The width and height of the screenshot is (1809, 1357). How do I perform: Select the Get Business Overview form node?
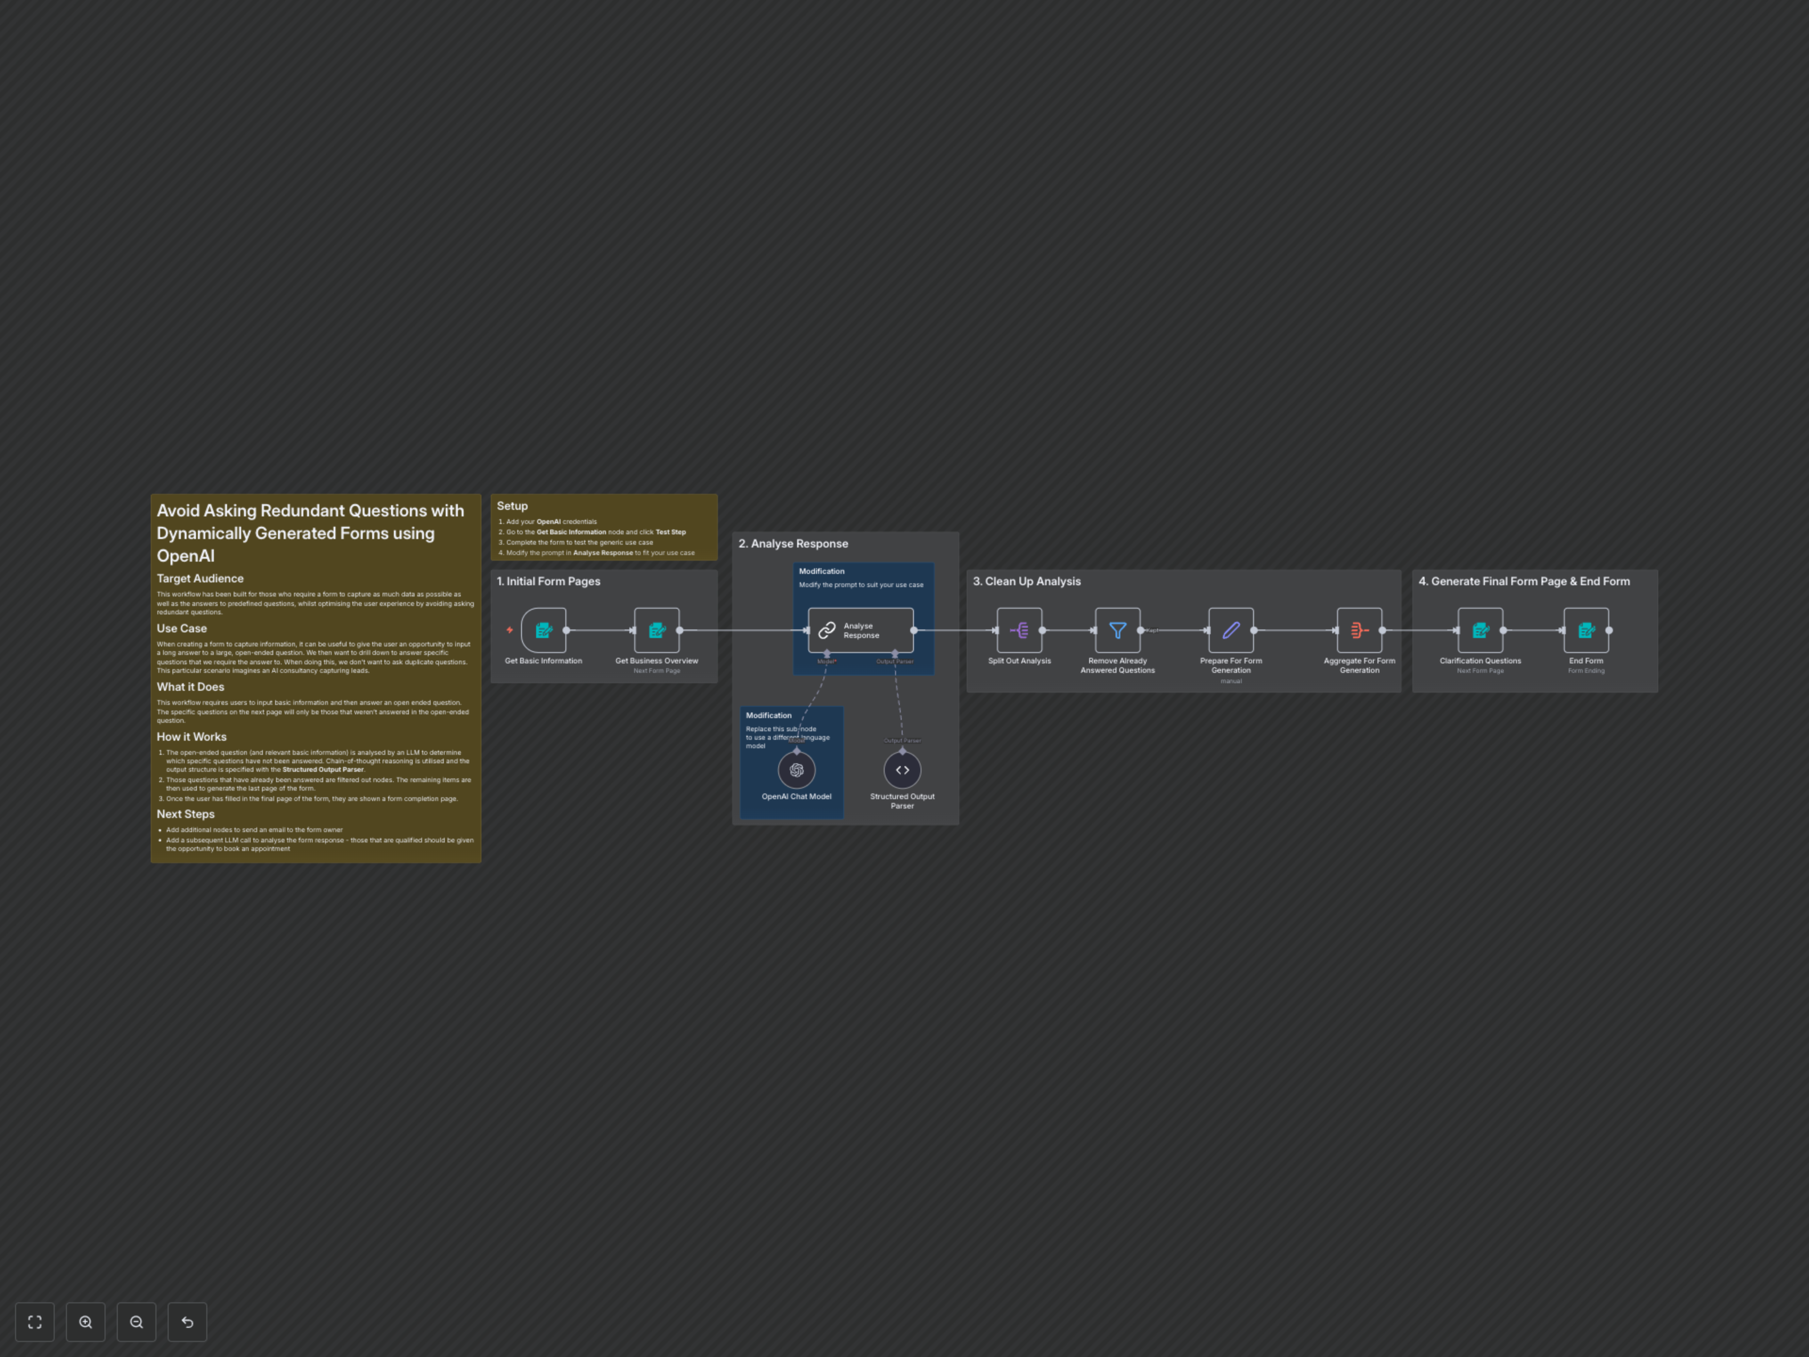[x=657, y=630]
